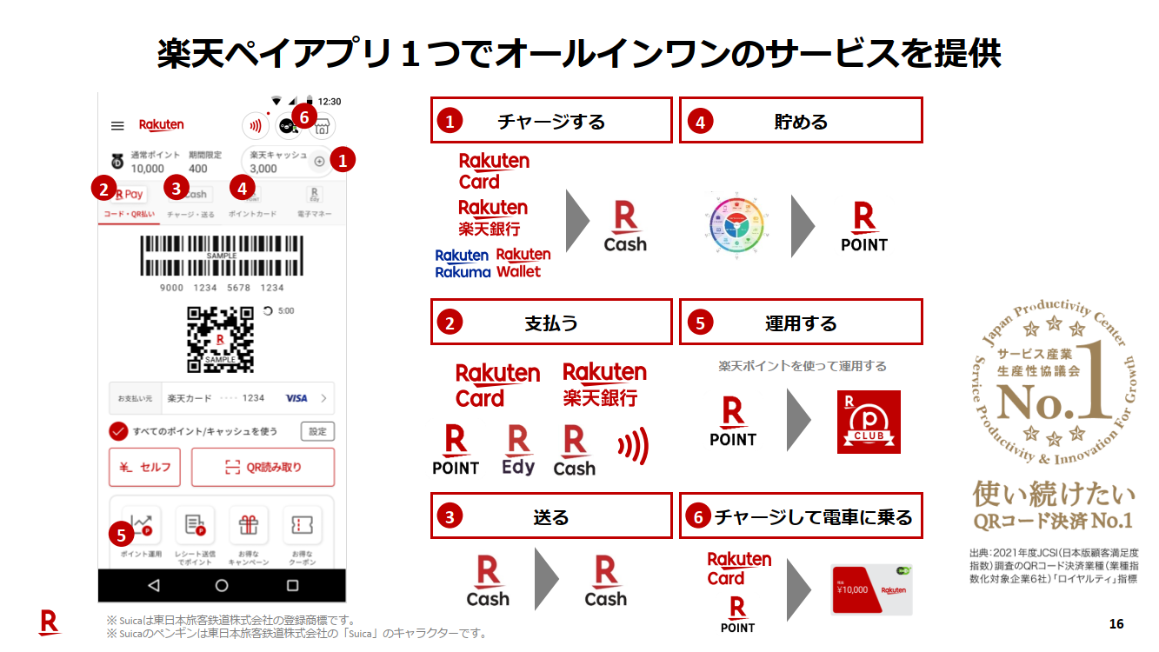This screenshot has width=1159, height=652.
Task: Click the 貯める heading box
Action: click(801, 120)
